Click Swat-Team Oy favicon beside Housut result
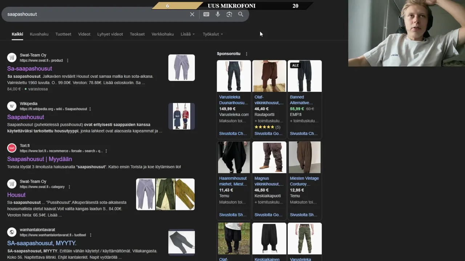This screenshot has height=261, width=465. coord(12,184)
